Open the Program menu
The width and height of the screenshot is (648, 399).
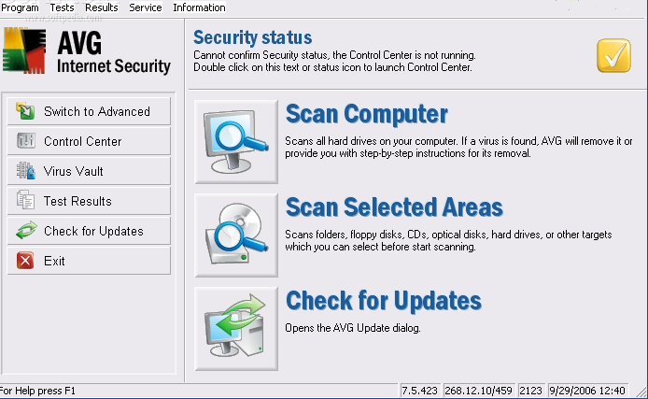[x=20, y=7]
